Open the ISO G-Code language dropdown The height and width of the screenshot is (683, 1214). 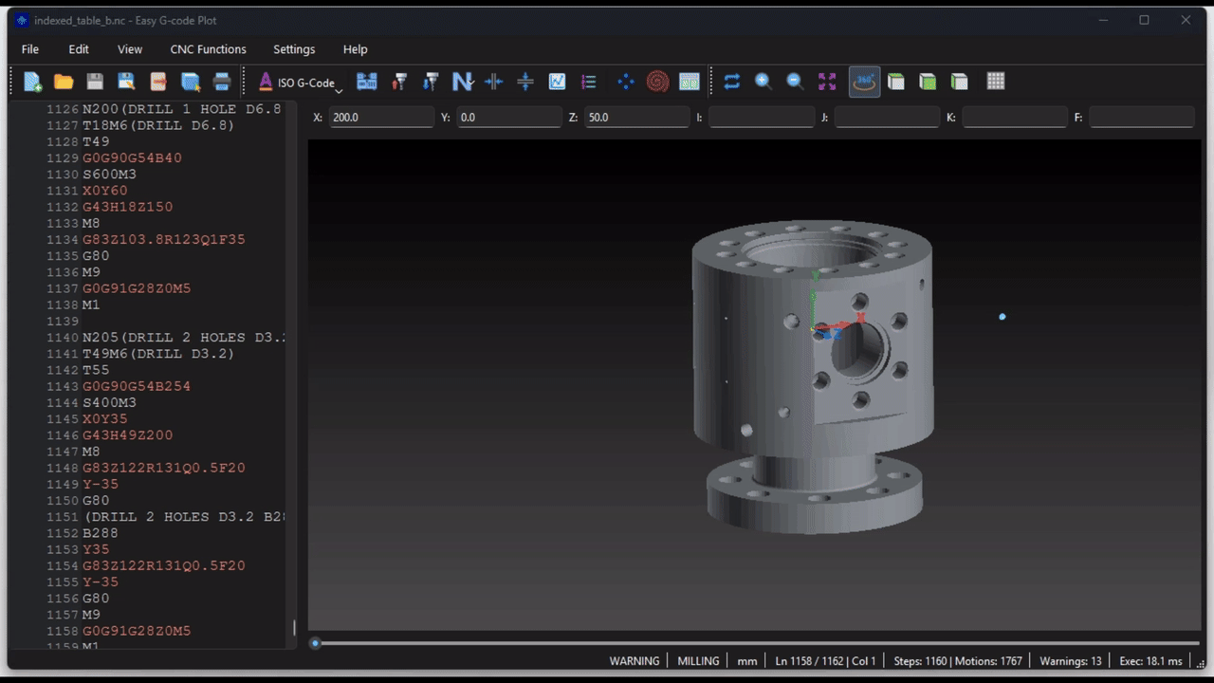coord(301,83)
